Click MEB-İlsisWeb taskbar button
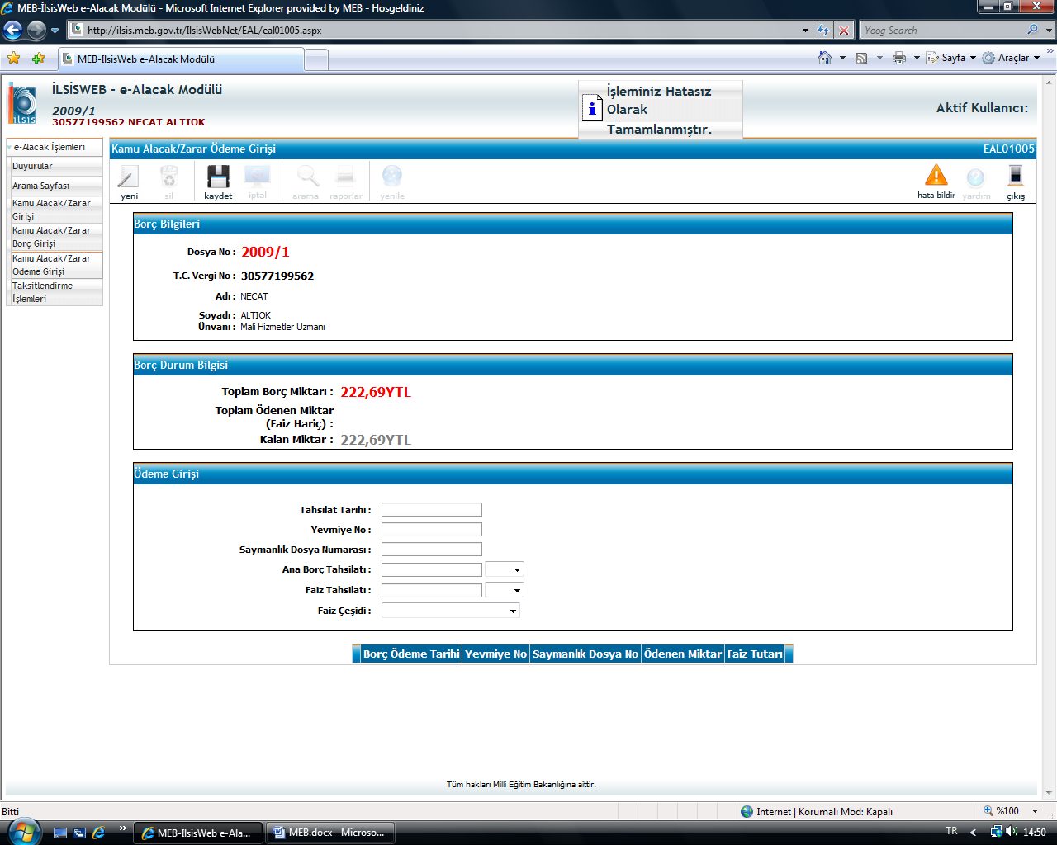 198,833
